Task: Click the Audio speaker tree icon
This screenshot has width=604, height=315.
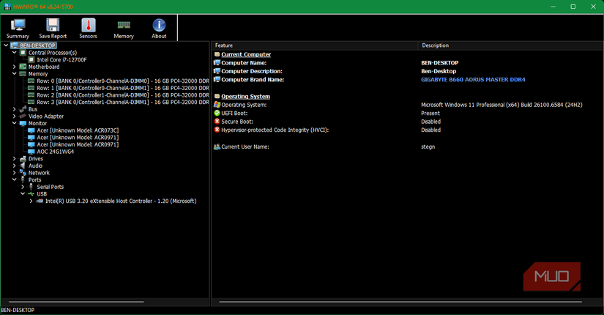Action: click(x=23, y=166)
